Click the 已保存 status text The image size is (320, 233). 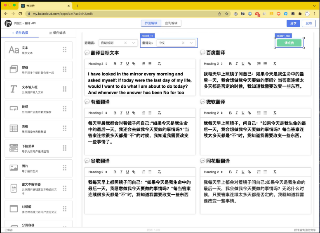(x=9, y=230)
